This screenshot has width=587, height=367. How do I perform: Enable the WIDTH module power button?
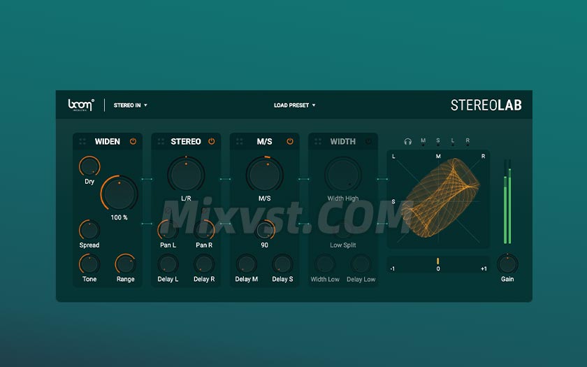368,141
